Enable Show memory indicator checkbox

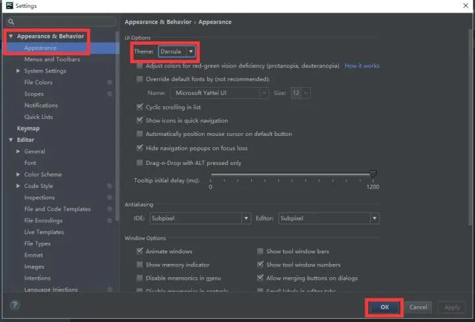[139, 265]
